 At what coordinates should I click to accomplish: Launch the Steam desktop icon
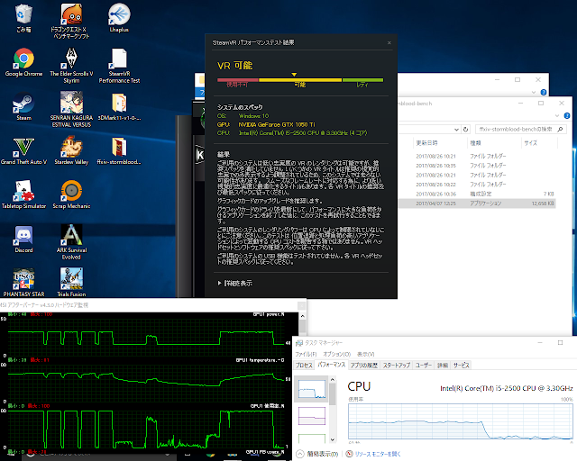(24, 106)
